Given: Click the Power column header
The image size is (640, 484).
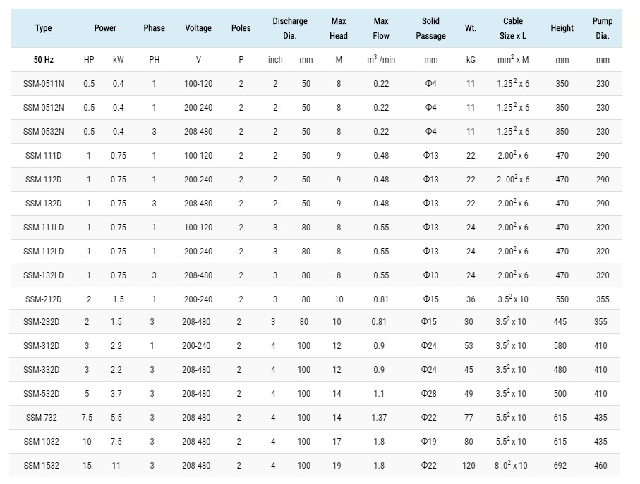Looking at the screenshot, I should pos(106,28).
